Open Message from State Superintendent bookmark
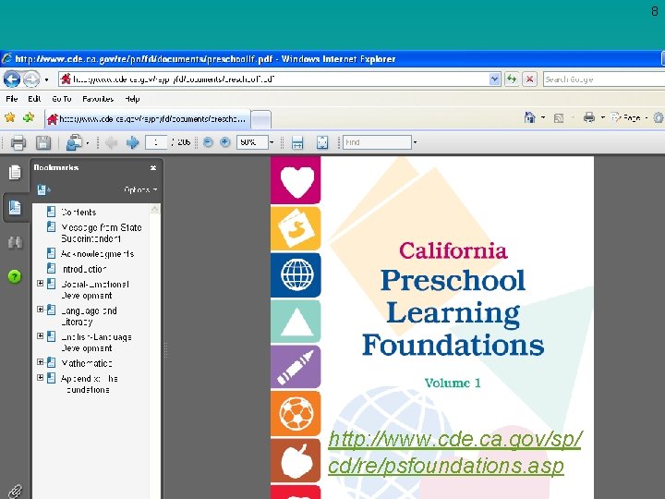665x499 pixels. pyautogui.click(x=102, y=233)
